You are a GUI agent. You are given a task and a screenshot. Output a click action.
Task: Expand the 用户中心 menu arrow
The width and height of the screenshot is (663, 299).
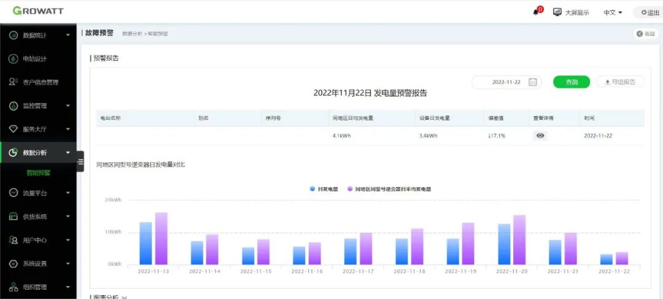[68, 240]
